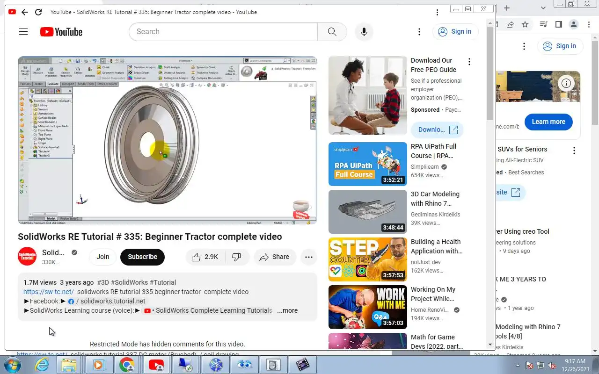This screenshot has width=599, height=374.
Task: Switch to the Chrome taskbar icon
Action: 126,365
